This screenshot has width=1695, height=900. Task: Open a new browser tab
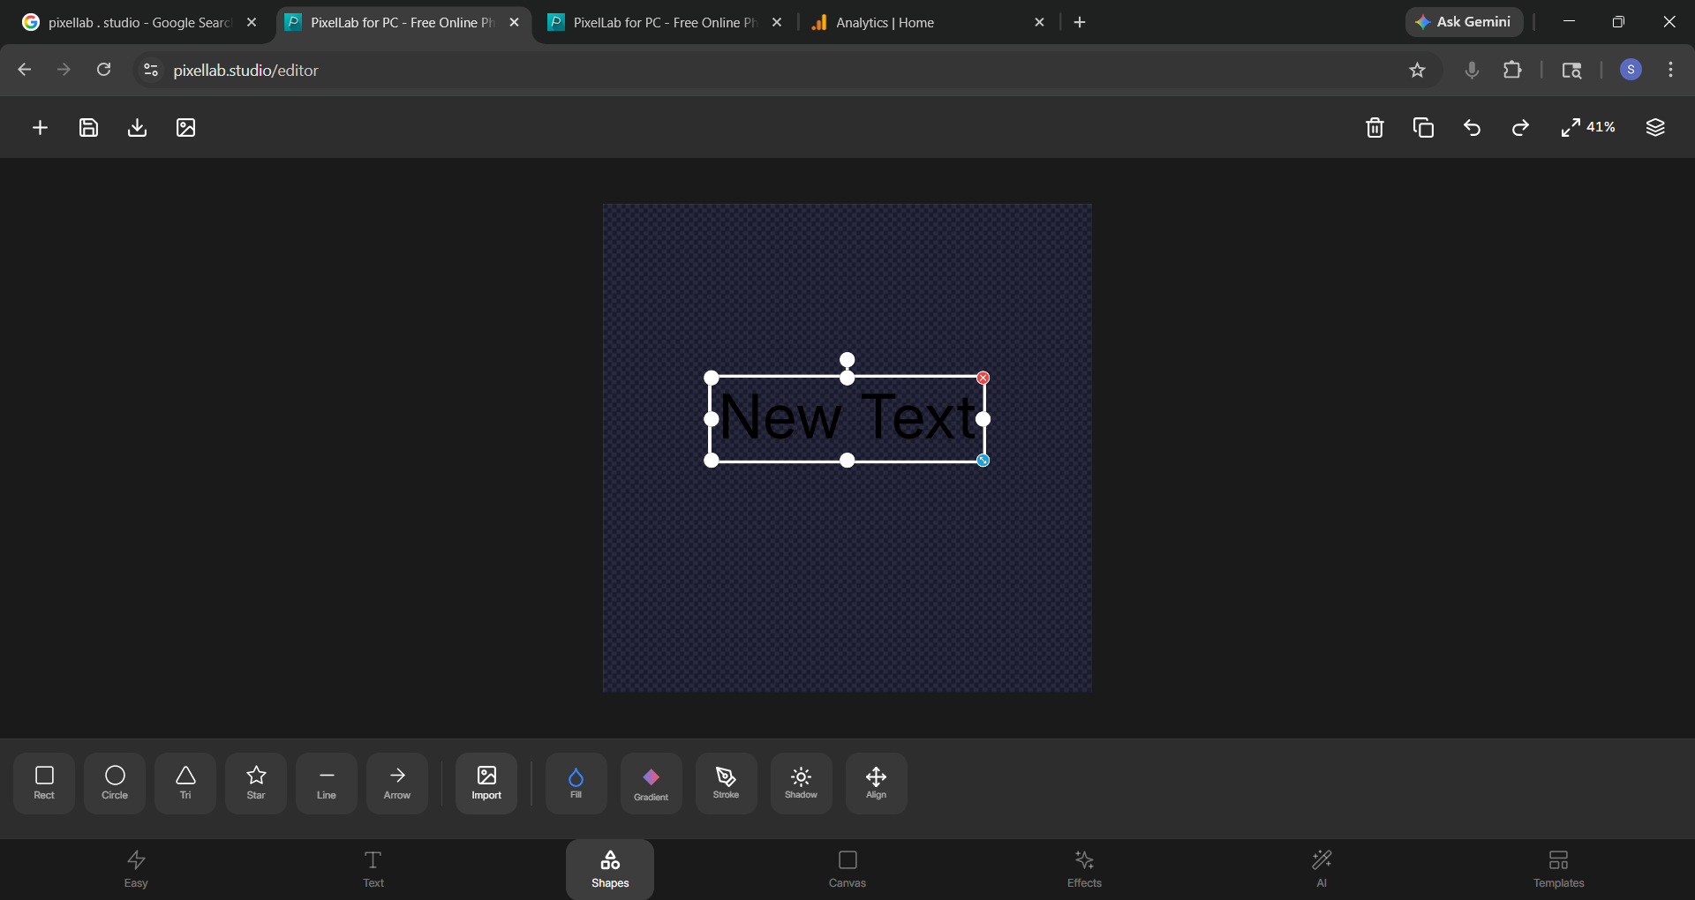coord(1080,22)
